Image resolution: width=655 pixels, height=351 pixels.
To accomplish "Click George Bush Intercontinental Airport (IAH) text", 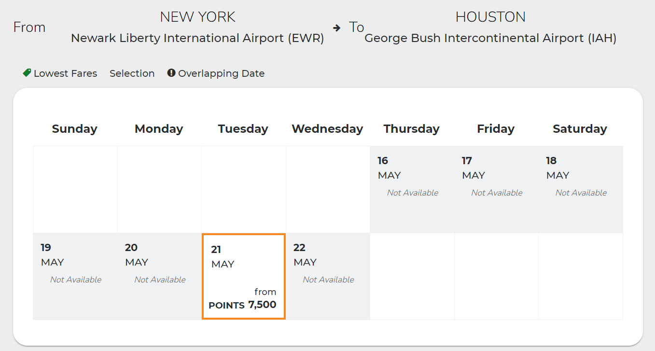I will tap(490, 38).
